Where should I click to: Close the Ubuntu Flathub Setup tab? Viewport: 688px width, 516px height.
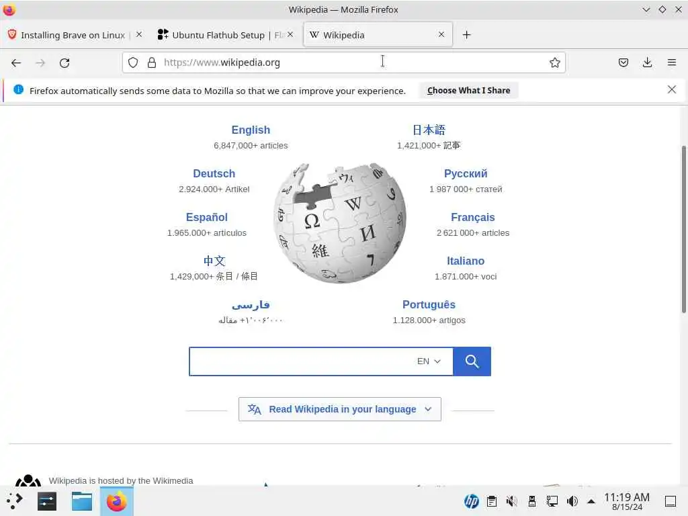(x=290, y=34)
